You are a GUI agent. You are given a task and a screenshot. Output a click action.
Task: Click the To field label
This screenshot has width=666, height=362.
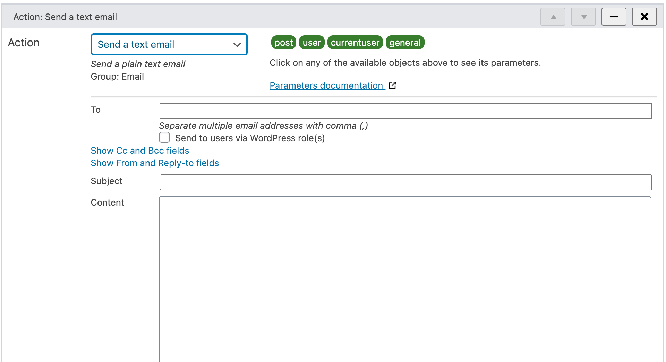tap(96, 110)
